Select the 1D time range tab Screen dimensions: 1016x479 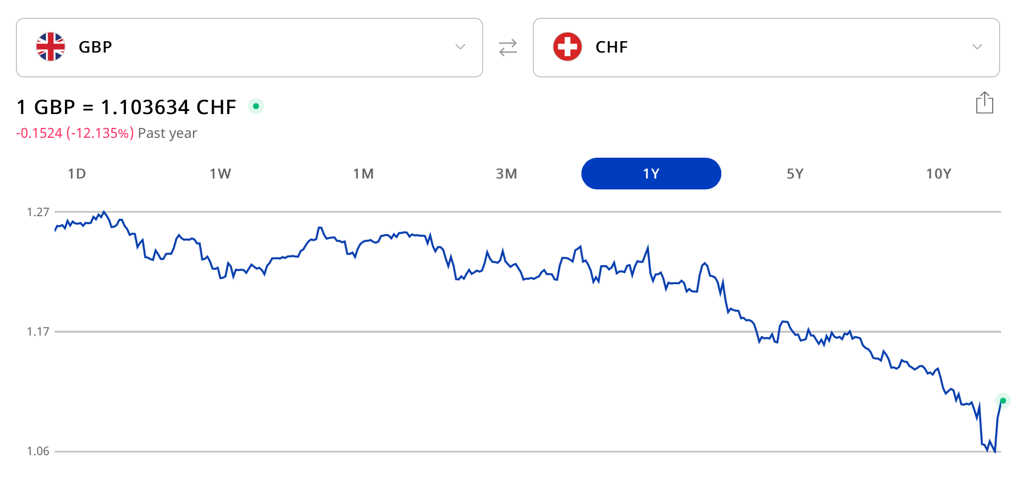(77, 174)
